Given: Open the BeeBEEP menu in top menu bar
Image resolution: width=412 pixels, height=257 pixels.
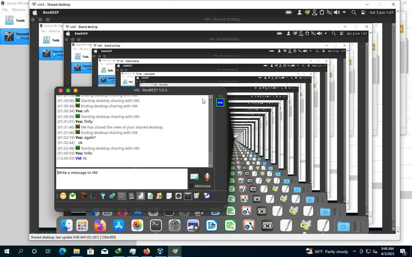Looking at the screenshot, I should coord(51,13).
